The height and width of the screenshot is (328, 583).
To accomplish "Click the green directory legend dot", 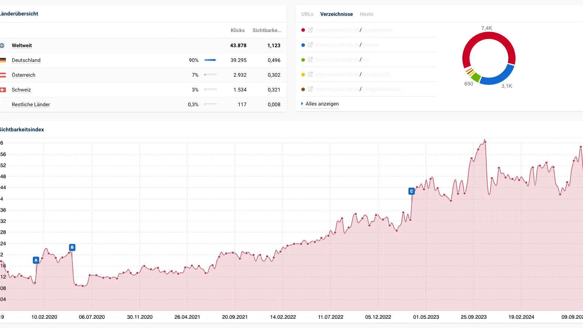I will [303, 60].
